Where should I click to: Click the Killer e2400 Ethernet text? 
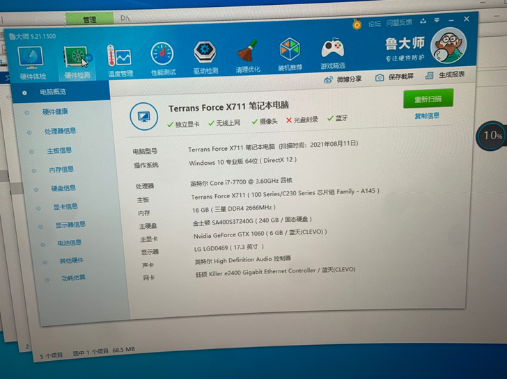pyautogui.click(x=276, y=271)
